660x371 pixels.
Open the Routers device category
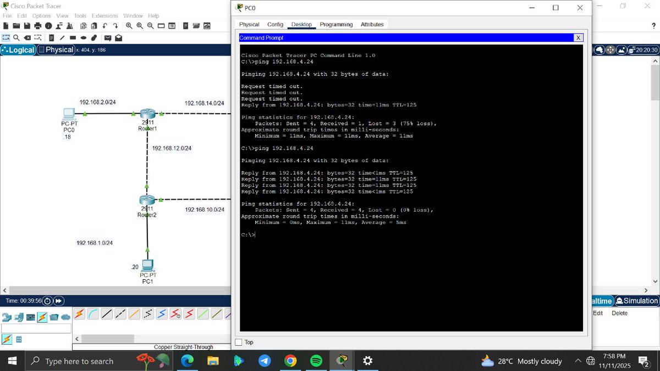[x=7, y=317]
